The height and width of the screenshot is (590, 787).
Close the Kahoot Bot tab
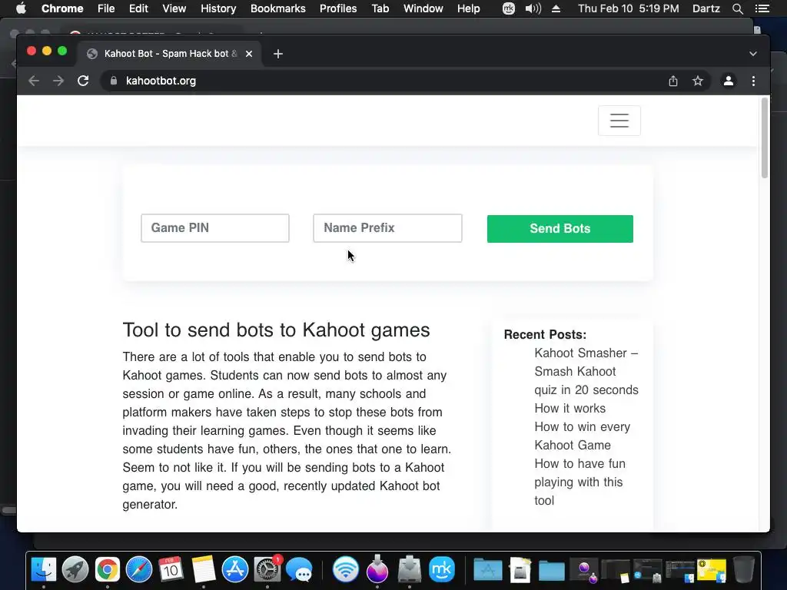tap(249, 54)
